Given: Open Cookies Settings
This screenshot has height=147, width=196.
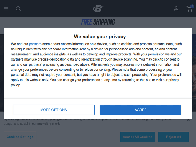Looking at the screenshot, I should point(20,137).
